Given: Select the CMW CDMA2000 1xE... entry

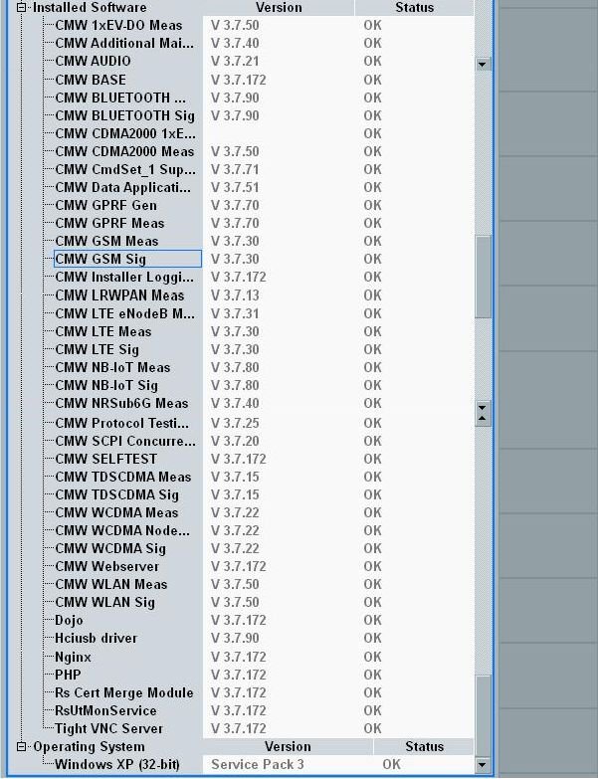Looking at the screenshot, I should pyautogui.click(x=125, y=133).
